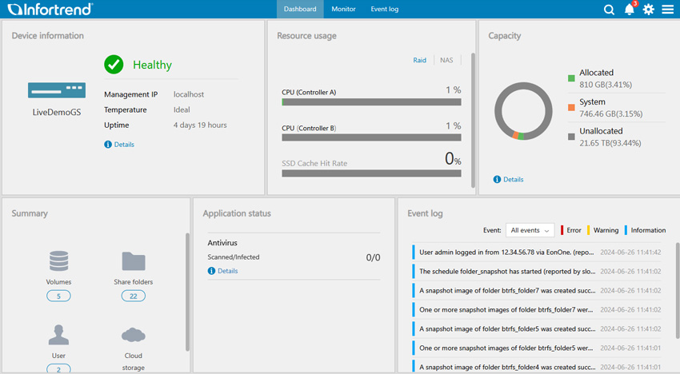Click the Event log panel scrollbar
Screen dimensions: 680x374
click(x=678, y=290)
